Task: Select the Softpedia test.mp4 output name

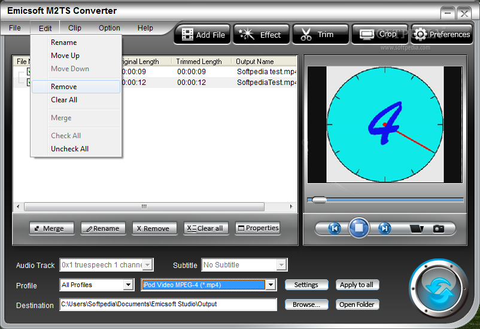Action: pos(266,72)
